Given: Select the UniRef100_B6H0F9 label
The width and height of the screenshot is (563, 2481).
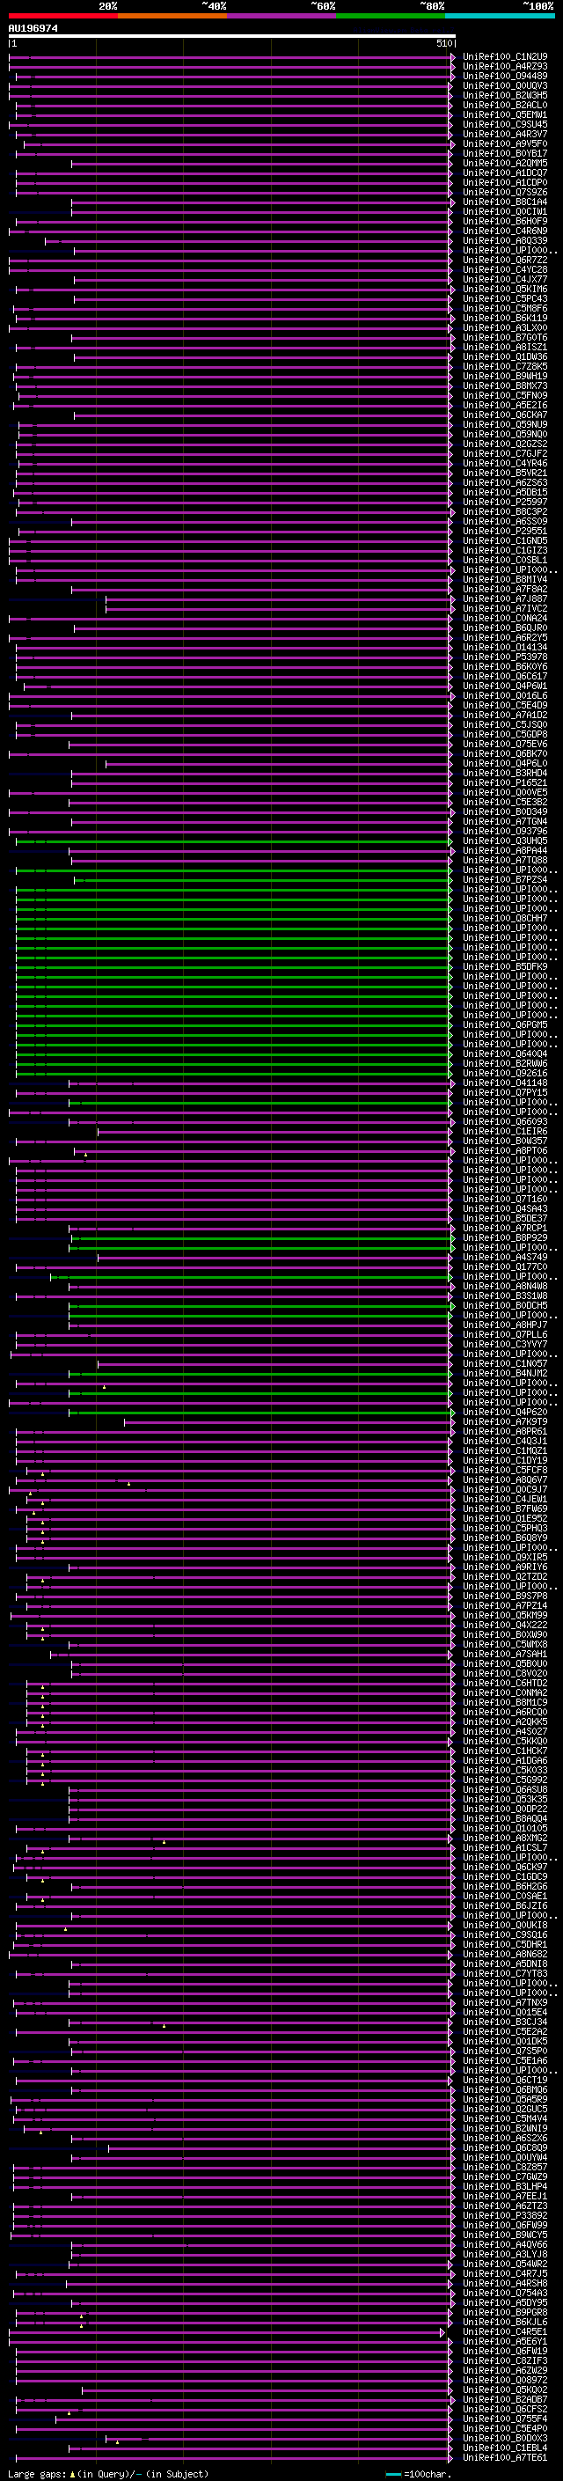Looking at the screenshot, I should [505, 221].
